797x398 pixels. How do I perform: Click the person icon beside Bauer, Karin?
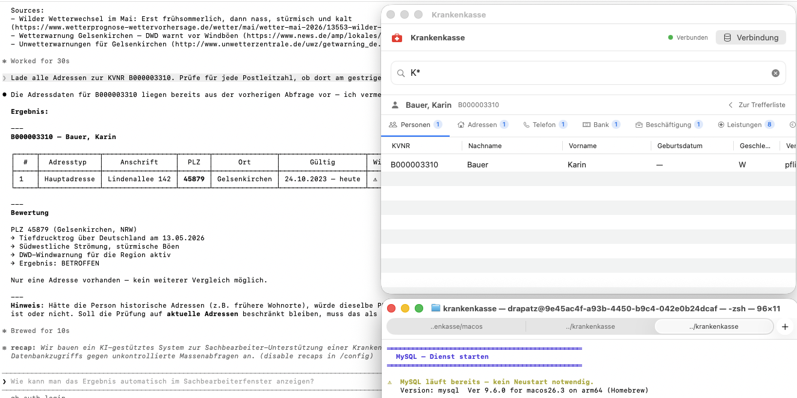coord(395,105)
